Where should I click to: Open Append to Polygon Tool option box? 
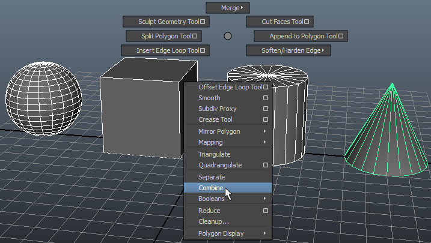341,36
